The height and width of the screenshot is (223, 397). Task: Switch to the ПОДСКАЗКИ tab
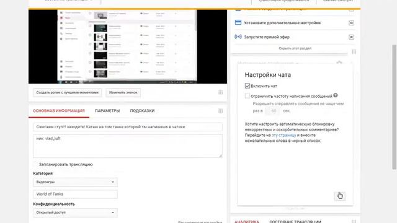[142, 111]
